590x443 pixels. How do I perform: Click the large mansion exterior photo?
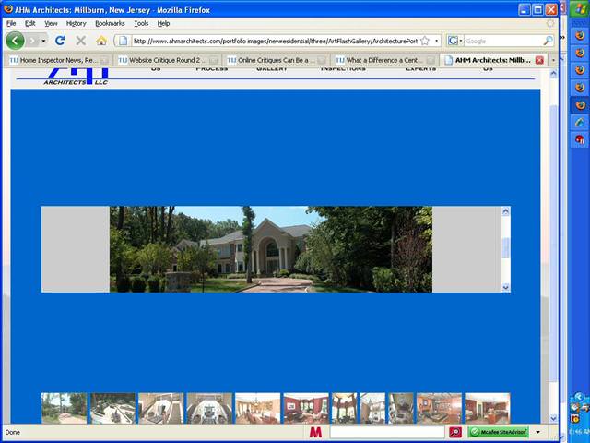pyautogui.click(x=270, y=249)
